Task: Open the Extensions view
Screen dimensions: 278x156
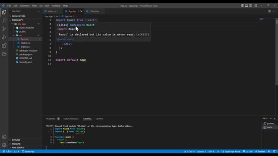Action: [x=4, y=45]
